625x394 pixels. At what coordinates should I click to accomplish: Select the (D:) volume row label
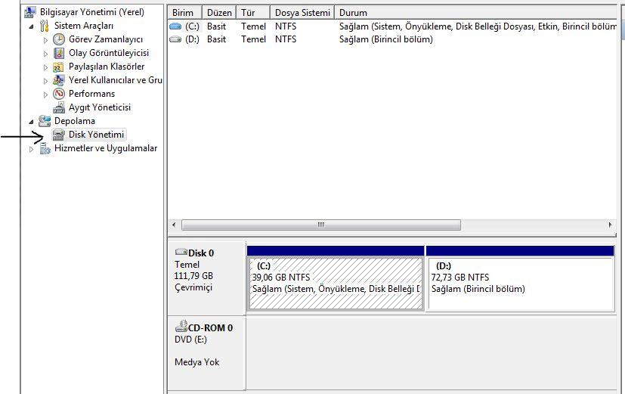point(192,39)
